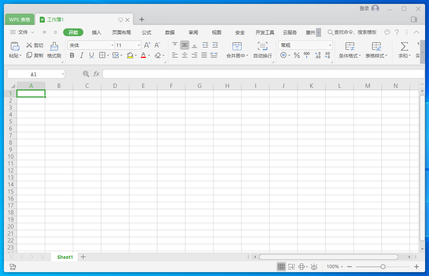The height and width of the screenshot is (276, 429).
Task: Open the fill color dropdown arrow
Action: tap(136, 56)
